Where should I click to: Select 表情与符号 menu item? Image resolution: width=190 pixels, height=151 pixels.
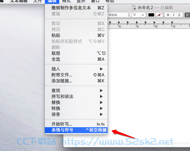tap(76, 130)
